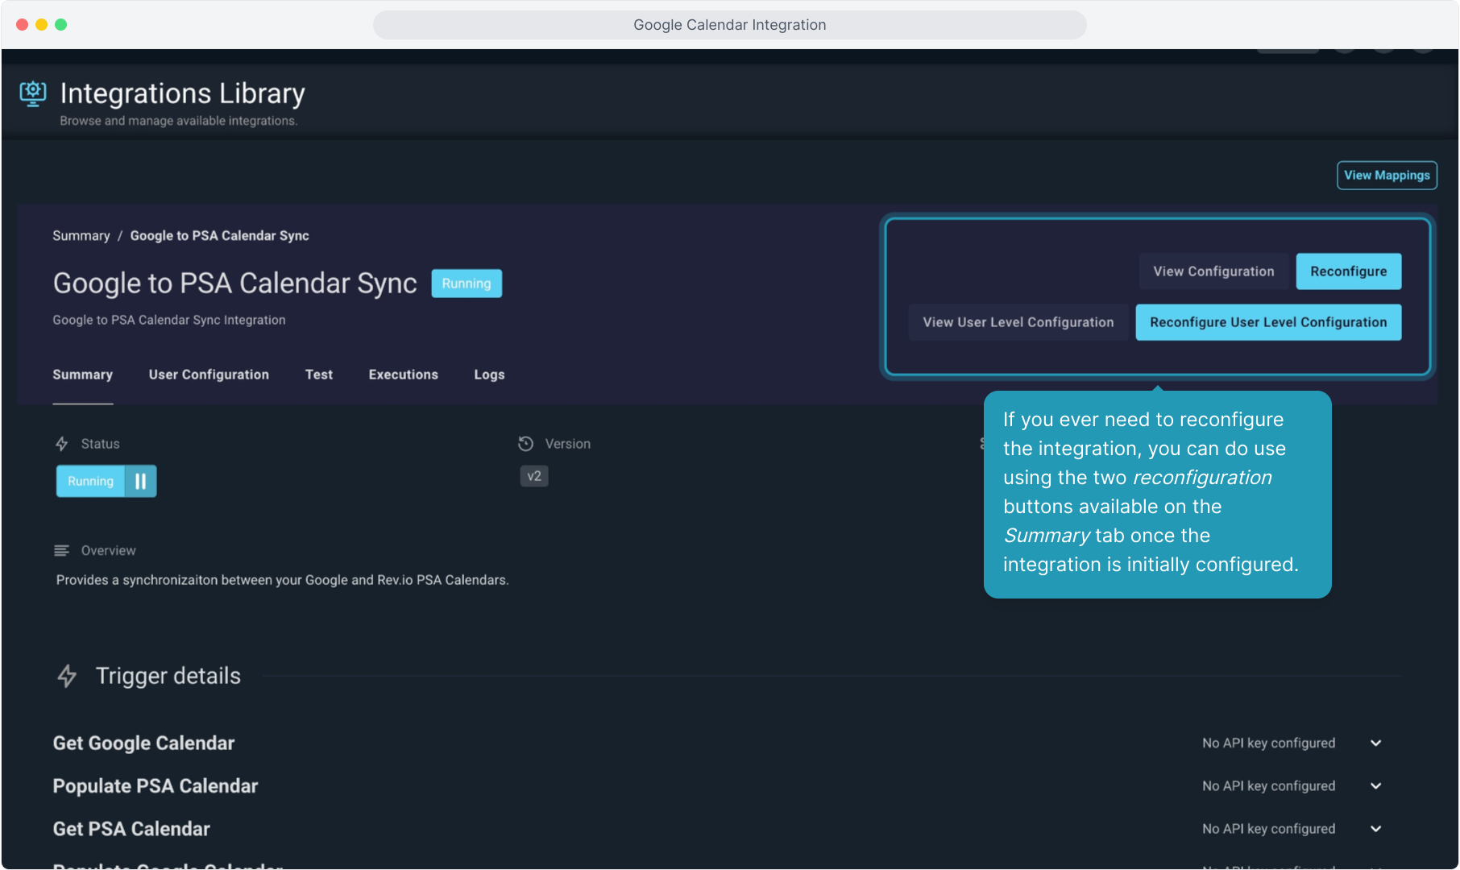The image size is (1460, 870).
Task: Click the Version history icon
Action: click(525, 444)
